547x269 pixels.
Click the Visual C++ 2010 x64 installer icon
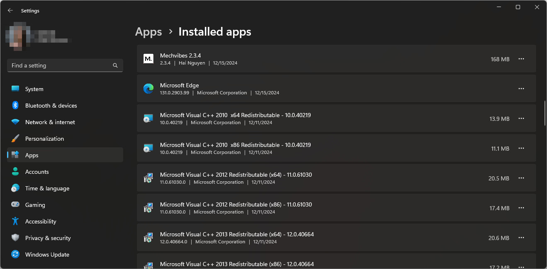click(148, 118)
